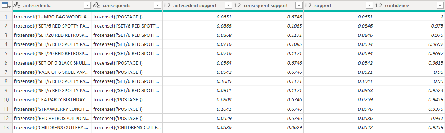Image resolution: width=445 pixels, height=133 pixels.
Task: Change confidence column decimal type icon
Action: (x=379, y=6)
